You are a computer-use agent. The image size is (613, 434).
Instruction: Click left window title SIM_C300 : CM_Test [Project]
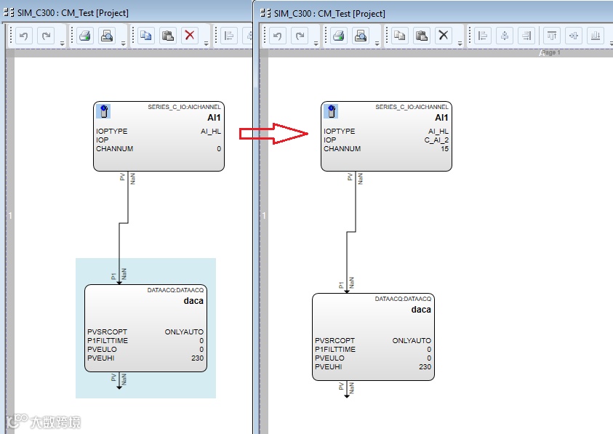point(73,13)
